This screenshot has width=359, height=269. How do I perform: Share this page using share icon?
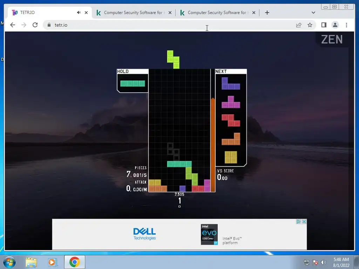299,25
